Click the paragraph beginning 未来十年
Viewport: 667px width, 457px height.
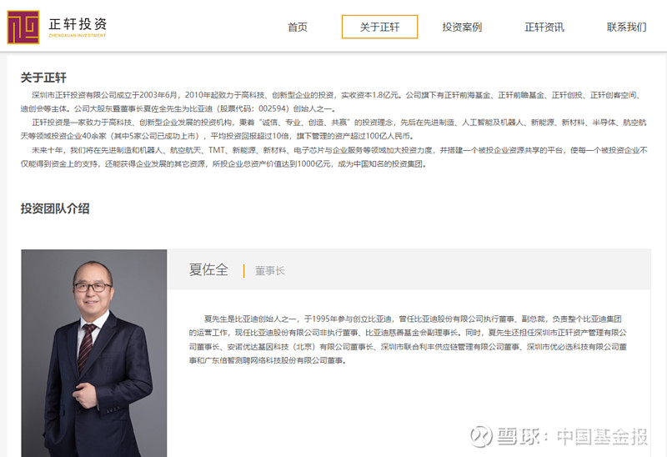(334, 157)
